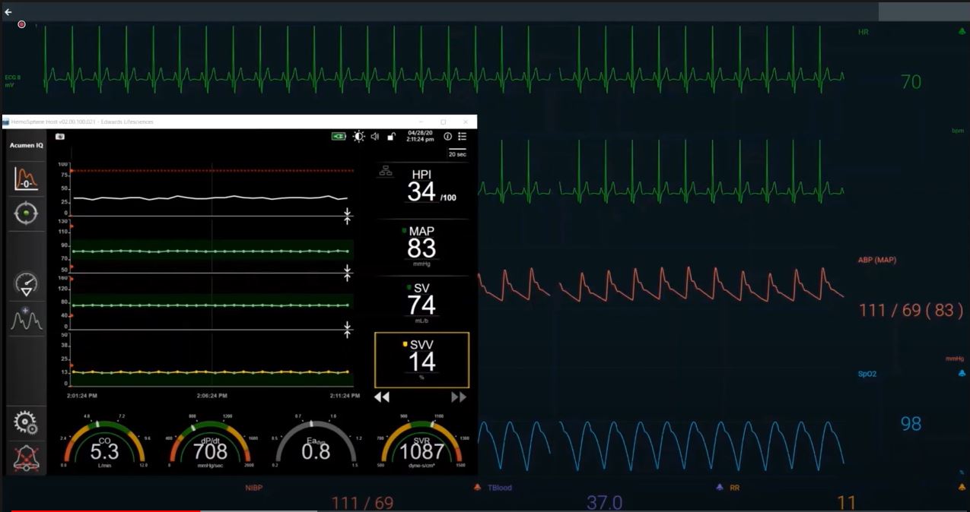Click the screenshot camera icon in HemoSphere
970x512 pixels.
tap(60, 137)
